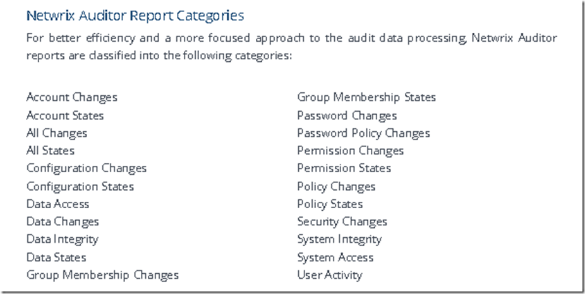This screenshot has height=294, width=585.
Task: Open the Password Changes category
Action: [347, 115]
